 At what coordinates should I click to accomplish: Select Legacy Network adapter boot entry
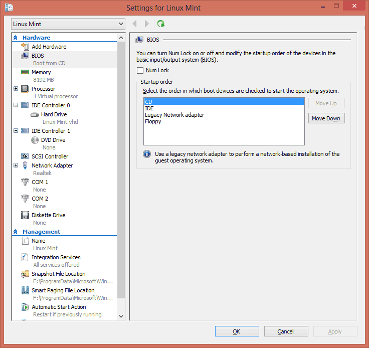[x=224, y=115]
